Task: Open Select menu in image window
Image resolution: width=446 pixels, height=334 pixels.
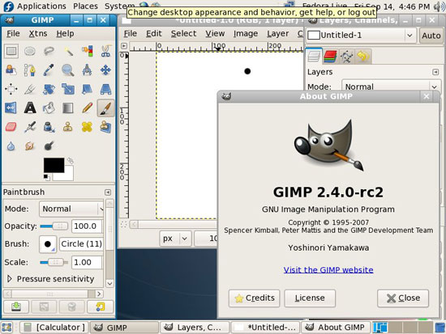Action: click(x=183, y=34)
